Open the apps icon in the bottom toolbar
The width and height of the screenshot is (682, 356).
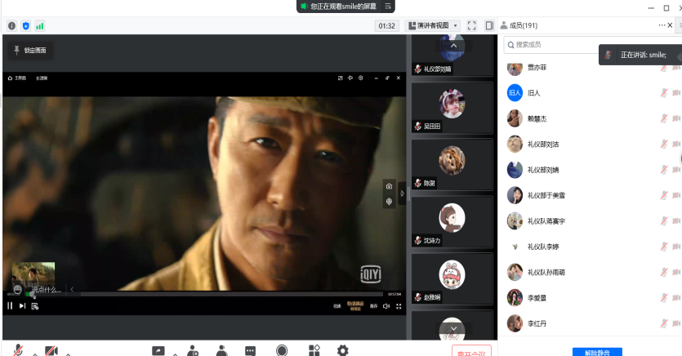[x=314, y=350]
